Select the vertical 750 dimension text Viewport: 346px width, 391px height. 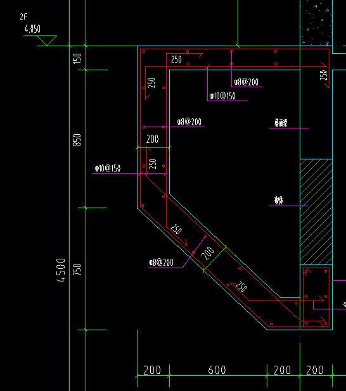pyautogui.click(x=77, y=270)
